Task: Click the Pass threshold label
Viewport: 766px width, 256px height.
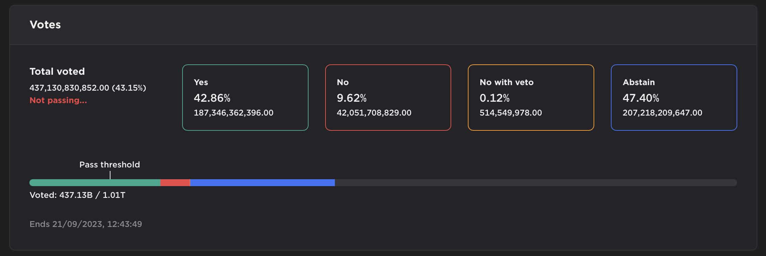Action: coord(109,165)
